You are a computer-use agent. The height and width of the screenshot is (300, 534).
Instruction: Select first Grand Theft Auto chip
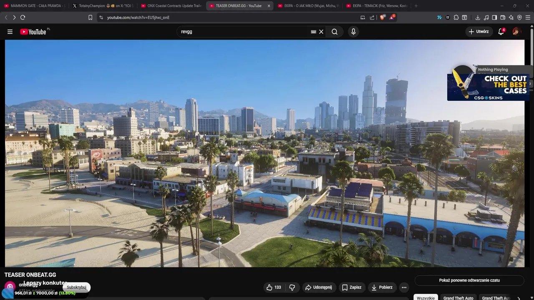[x=458, y=298]
